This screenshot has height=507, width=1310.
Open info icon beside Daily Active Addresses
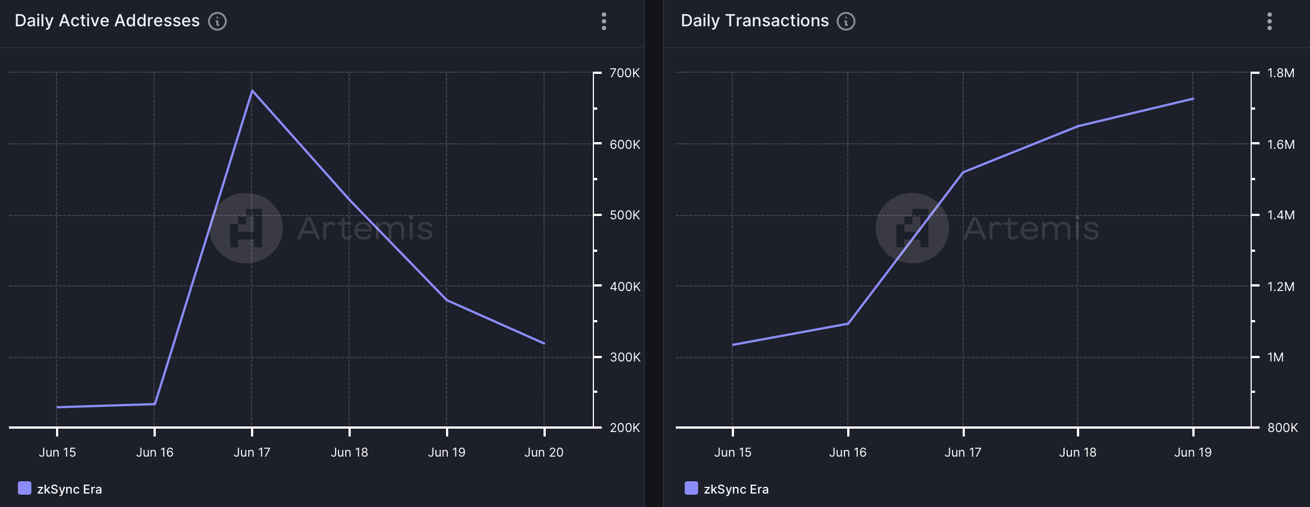pos(217,21)
